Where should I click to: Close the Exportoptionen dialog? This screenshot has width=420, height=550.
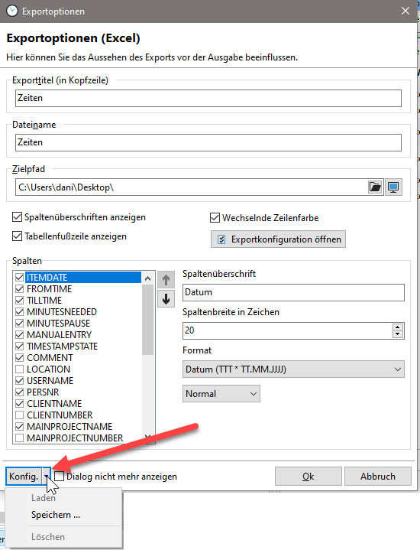(x=405, y=11)
